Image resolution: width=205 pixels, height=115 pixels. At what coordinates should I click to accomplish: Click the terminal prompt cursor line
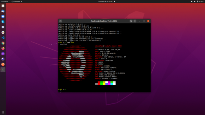coord(104,91)
